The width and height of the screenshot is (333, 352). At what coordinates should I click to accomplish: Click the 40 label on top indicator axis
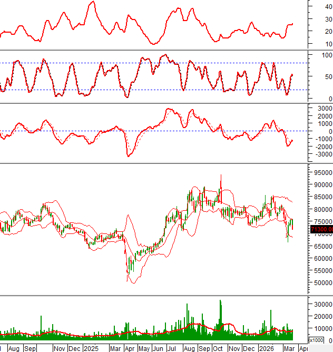tap(328, 6)
